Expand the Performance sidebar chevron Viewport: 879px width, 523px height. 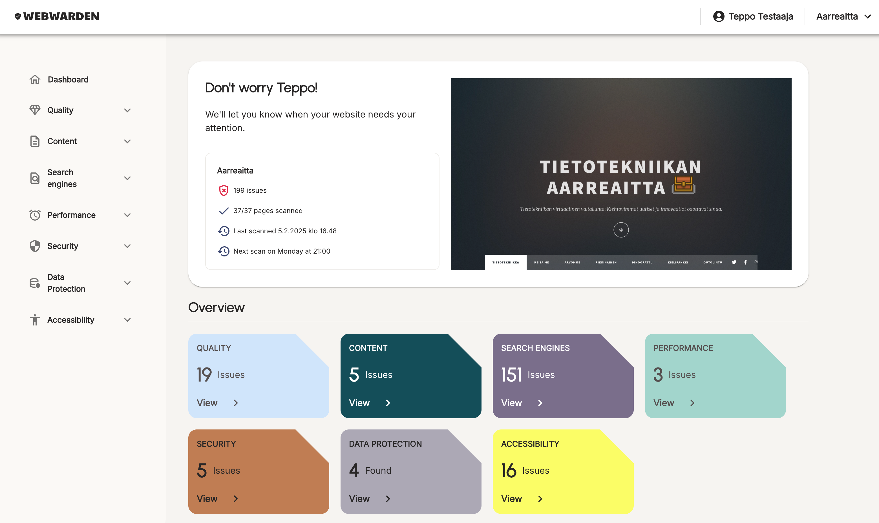[x=127, y=215]
